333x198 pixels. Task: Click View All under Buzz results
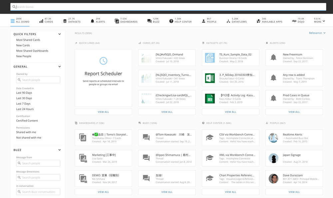(x=167, y=192)
